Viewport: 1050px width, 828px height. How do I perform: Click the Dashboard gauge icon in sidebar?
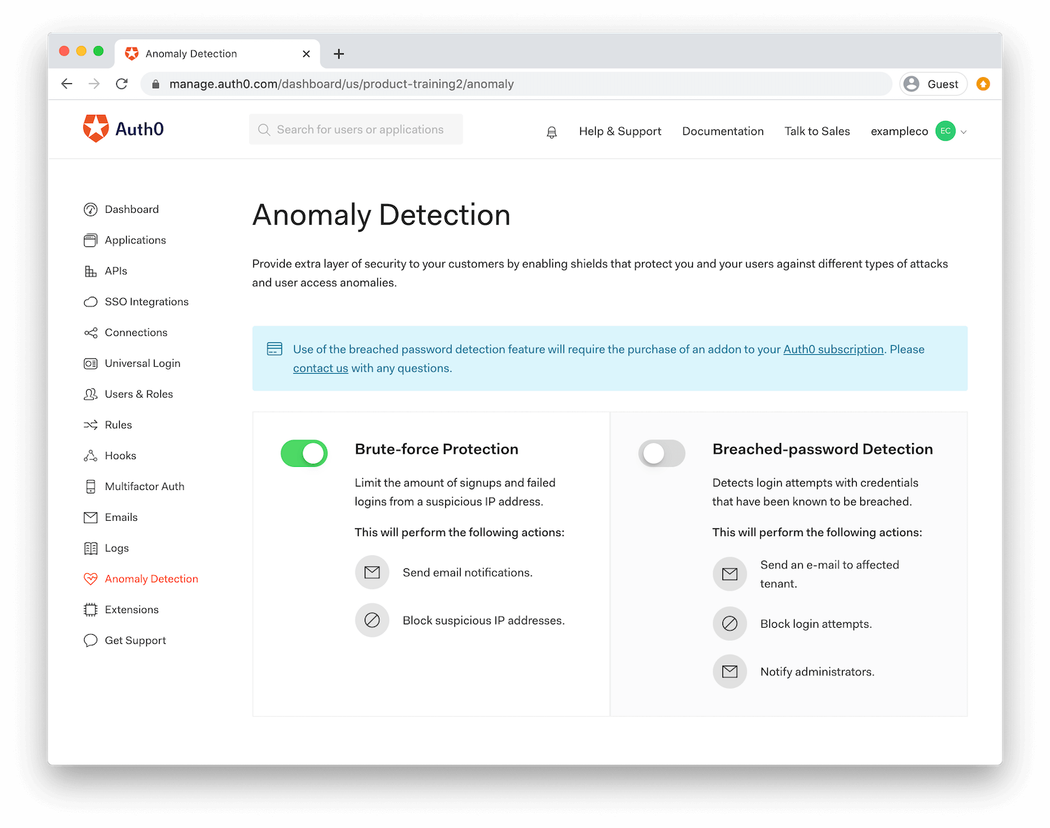point(90,209)
